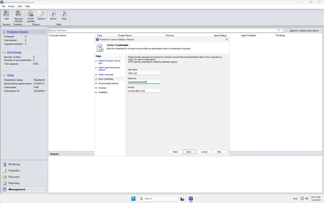324x203 pixels.
Task: Open the View menu
Action: [20, 6]
